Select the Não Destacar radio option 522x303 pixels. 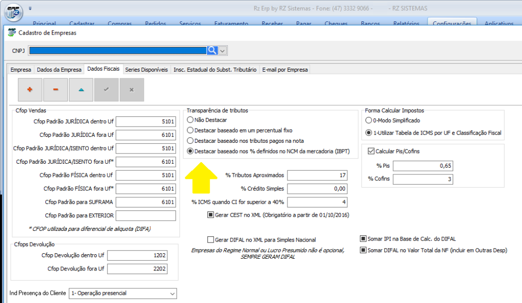190,120
